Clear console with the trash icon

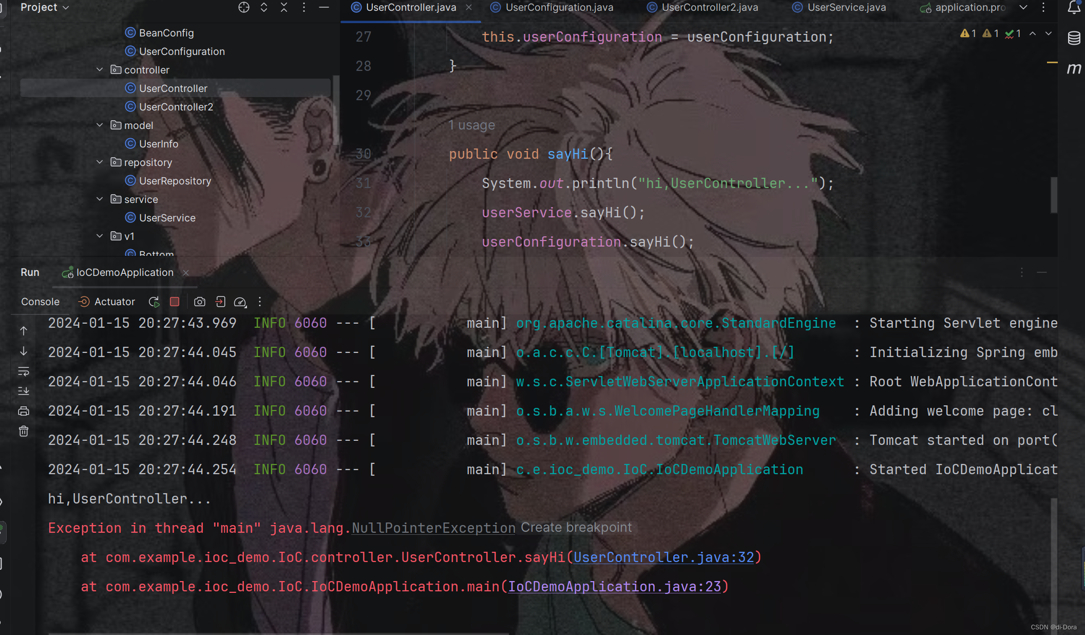(x=24, y=431)
